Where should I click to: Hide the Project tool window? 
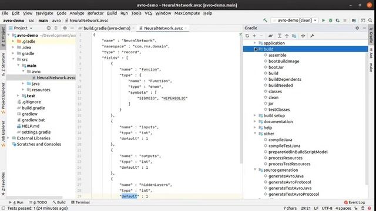(72, 28)
